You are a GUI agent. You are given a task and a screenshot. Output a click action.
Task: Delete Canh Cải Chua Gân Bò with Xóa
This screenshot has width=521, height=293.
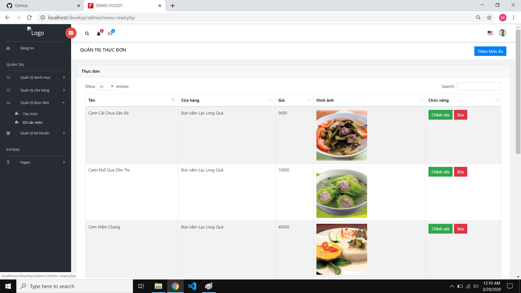[460, 115]
